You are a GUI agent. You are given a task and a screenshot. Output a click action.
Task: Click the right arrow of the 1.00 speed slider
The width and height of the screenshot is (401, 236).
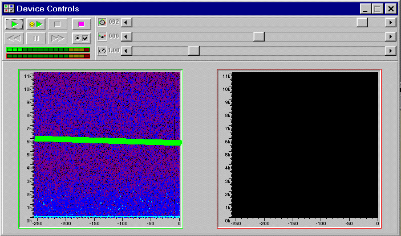point(391,51)
